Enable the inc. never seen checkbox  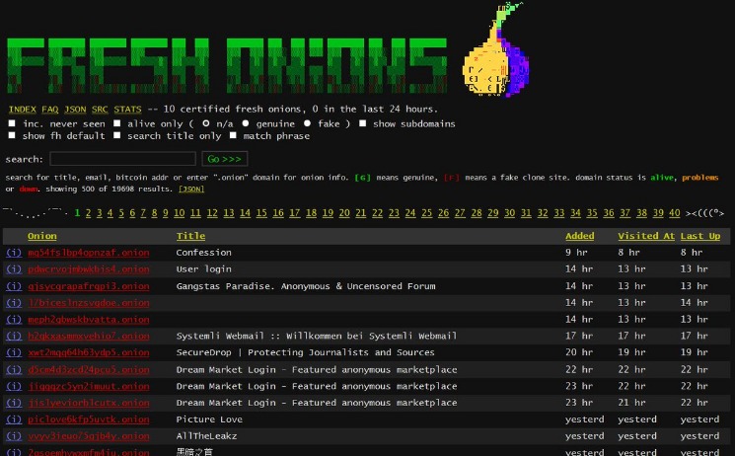point(12,123)
